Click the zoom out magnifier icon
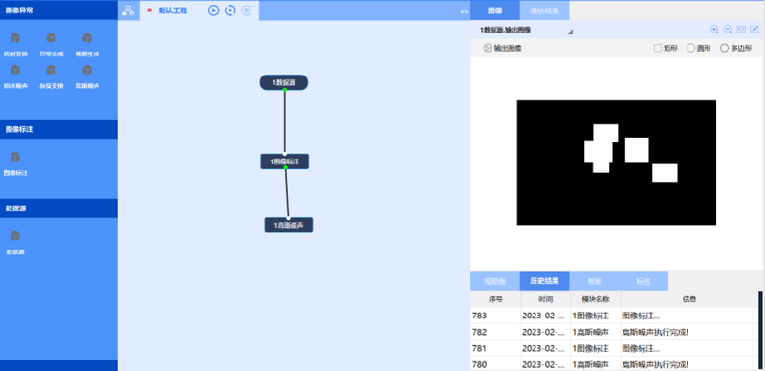The image size is (765, 371). coord(728,30)
